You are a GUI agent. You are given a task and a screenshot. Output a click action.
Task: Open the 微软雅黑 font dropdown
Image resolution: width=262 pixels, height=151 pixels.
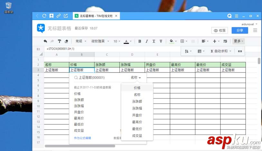(100, 41)
